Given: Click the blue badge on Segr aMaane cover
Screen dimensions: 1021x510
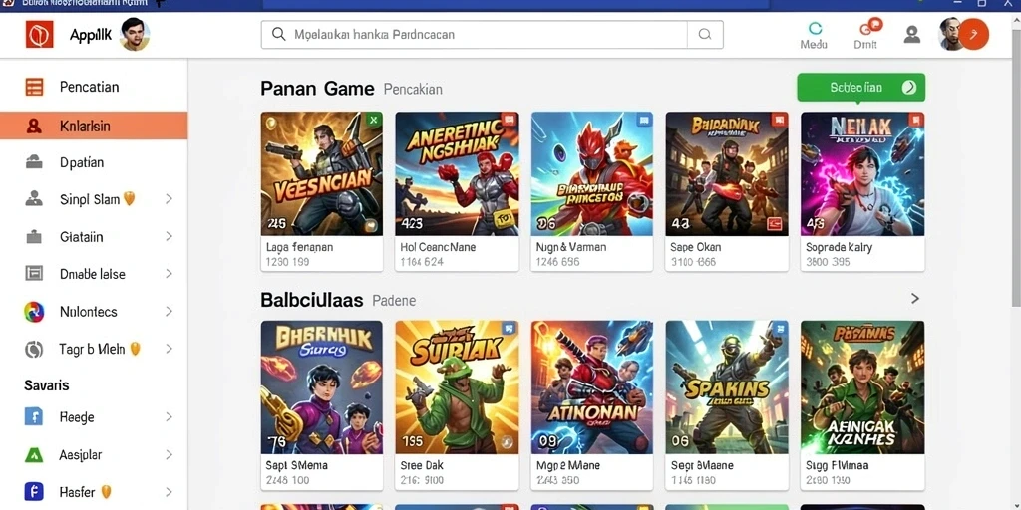Looking at the screenshot, I should coord(779,329).
